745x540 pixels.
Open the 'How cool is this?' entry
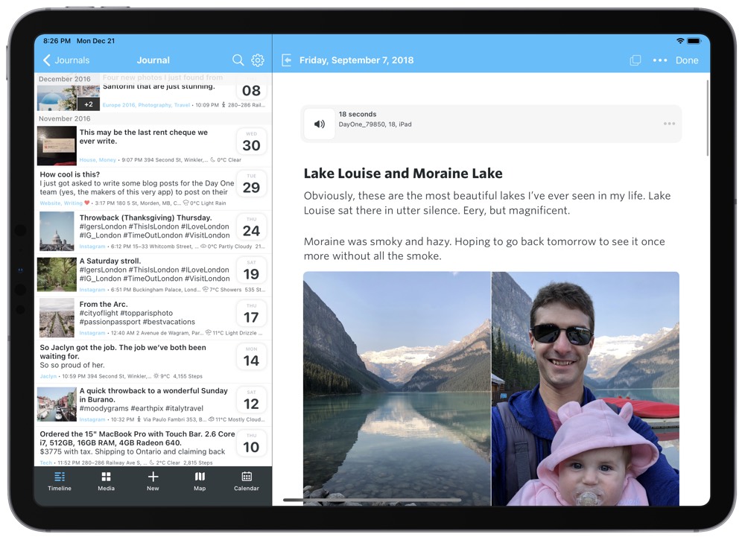[153, 188]
